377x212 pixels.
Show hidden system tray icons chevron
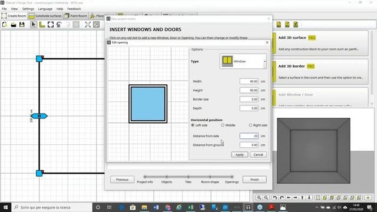(317, 207)
